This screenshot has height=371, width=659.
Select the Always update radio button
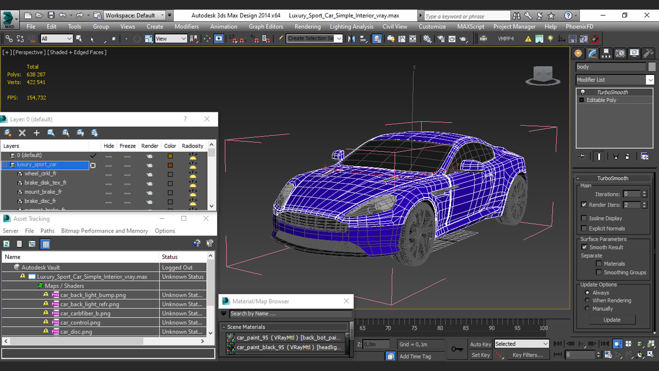pos(587,293)
